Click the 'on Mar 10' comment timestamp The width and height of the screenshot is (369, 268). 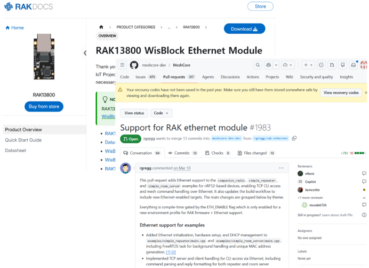182,168
